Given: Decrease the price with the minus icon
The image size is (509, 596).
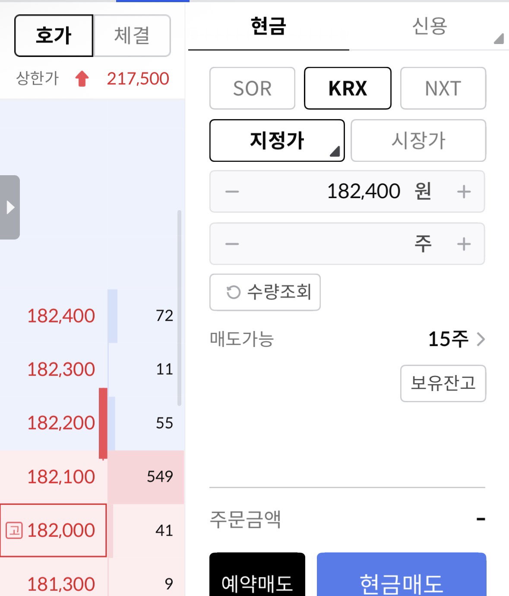Looking at the screenshot, I should tap(232, 192).
